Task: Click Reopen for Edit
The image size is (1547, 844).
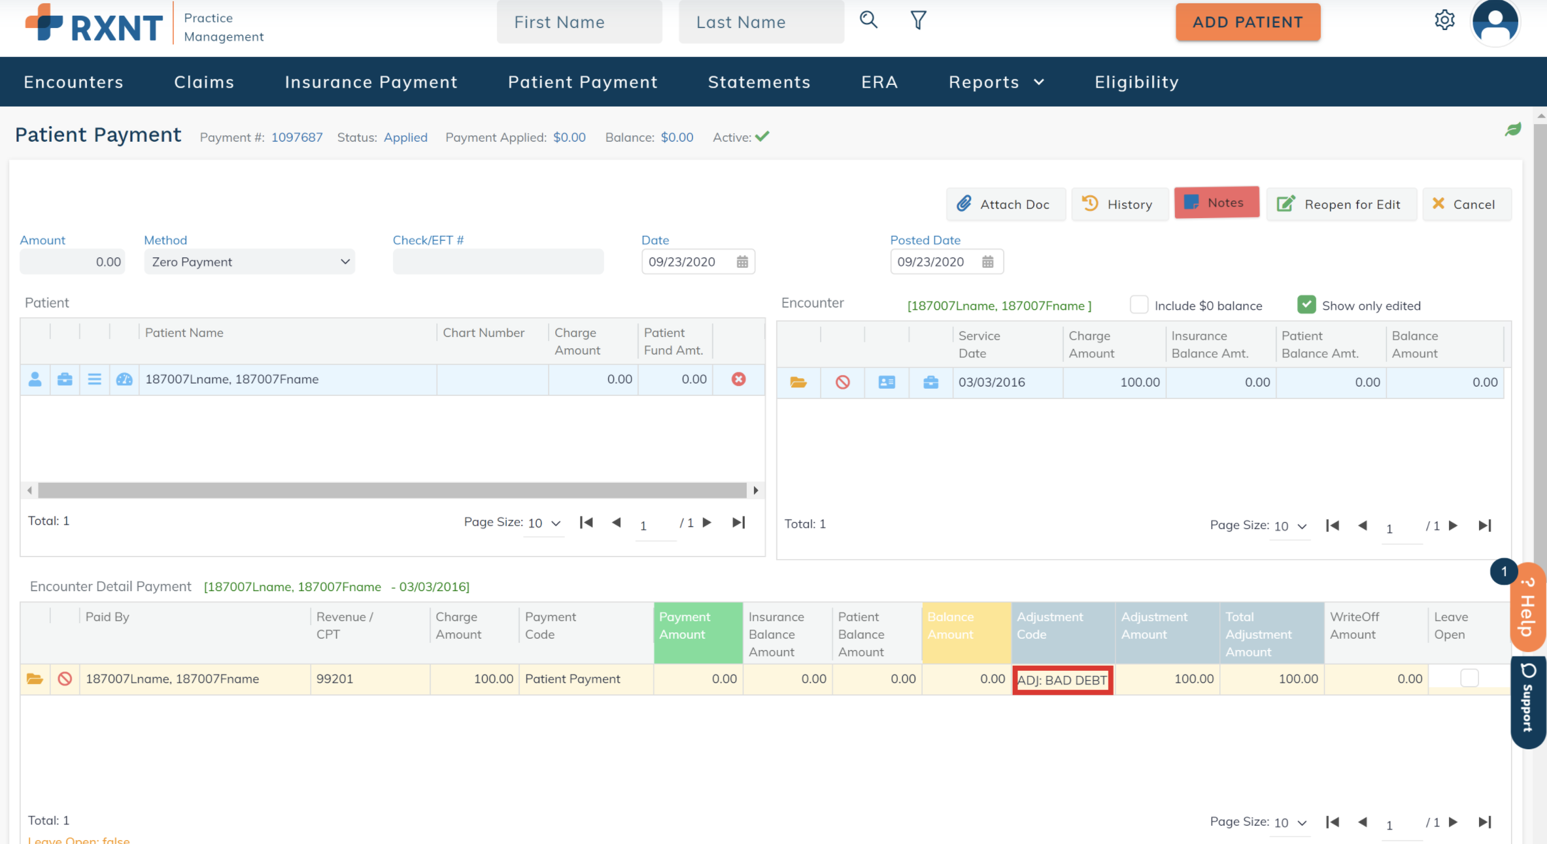Action: [1341, 204]
